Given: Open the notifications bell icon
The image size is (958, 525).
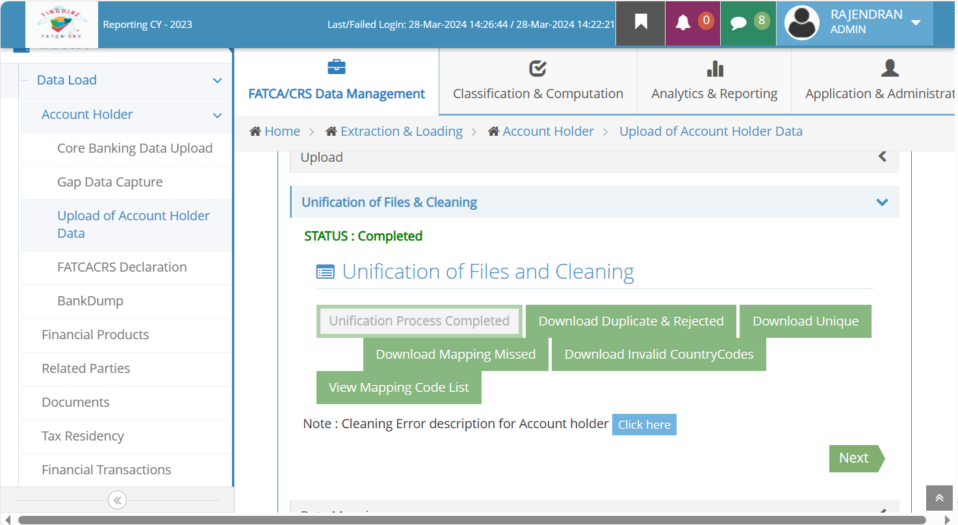Looking at the screenshot, I should 682,23.
